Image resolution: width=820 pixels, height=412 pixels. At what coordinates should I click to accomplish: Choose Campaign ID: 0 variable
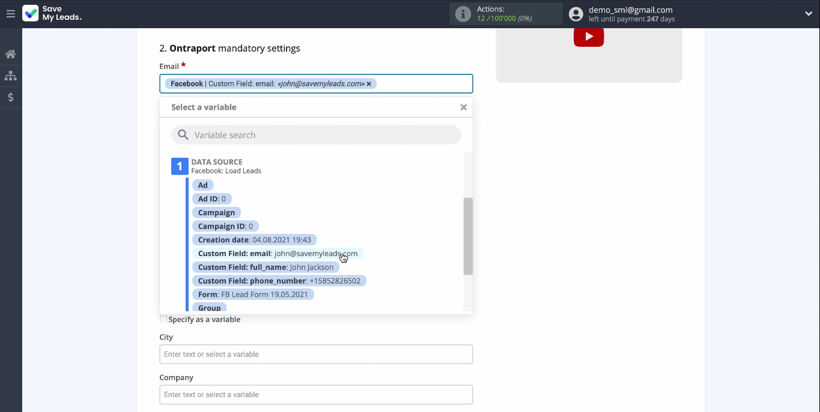click(x=226, y=226)
